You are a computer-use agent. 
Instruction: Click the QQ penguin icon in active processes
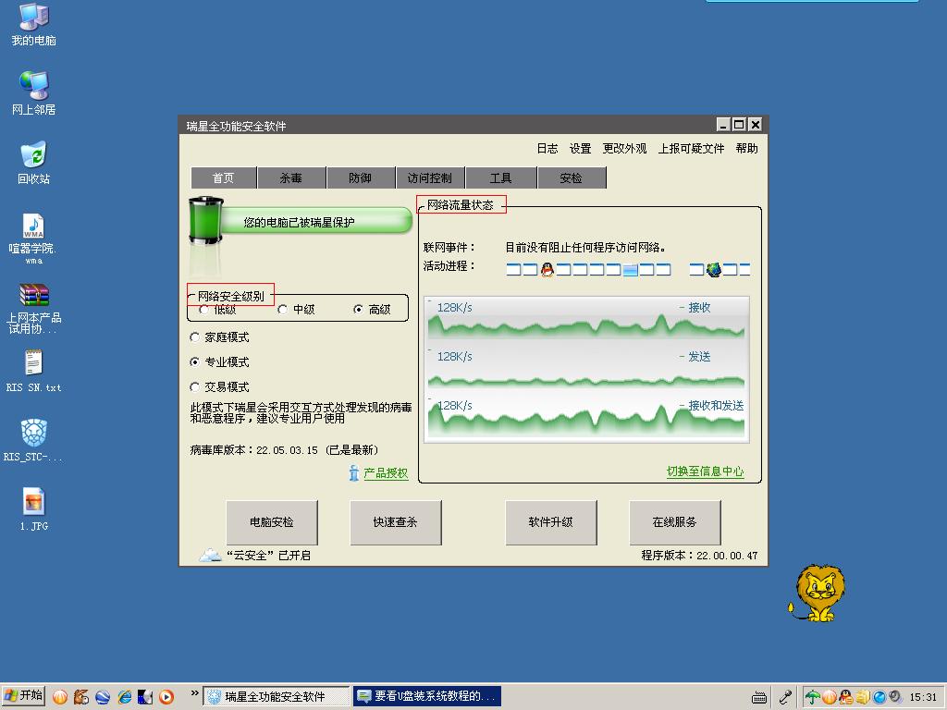(x=547, y=269)
